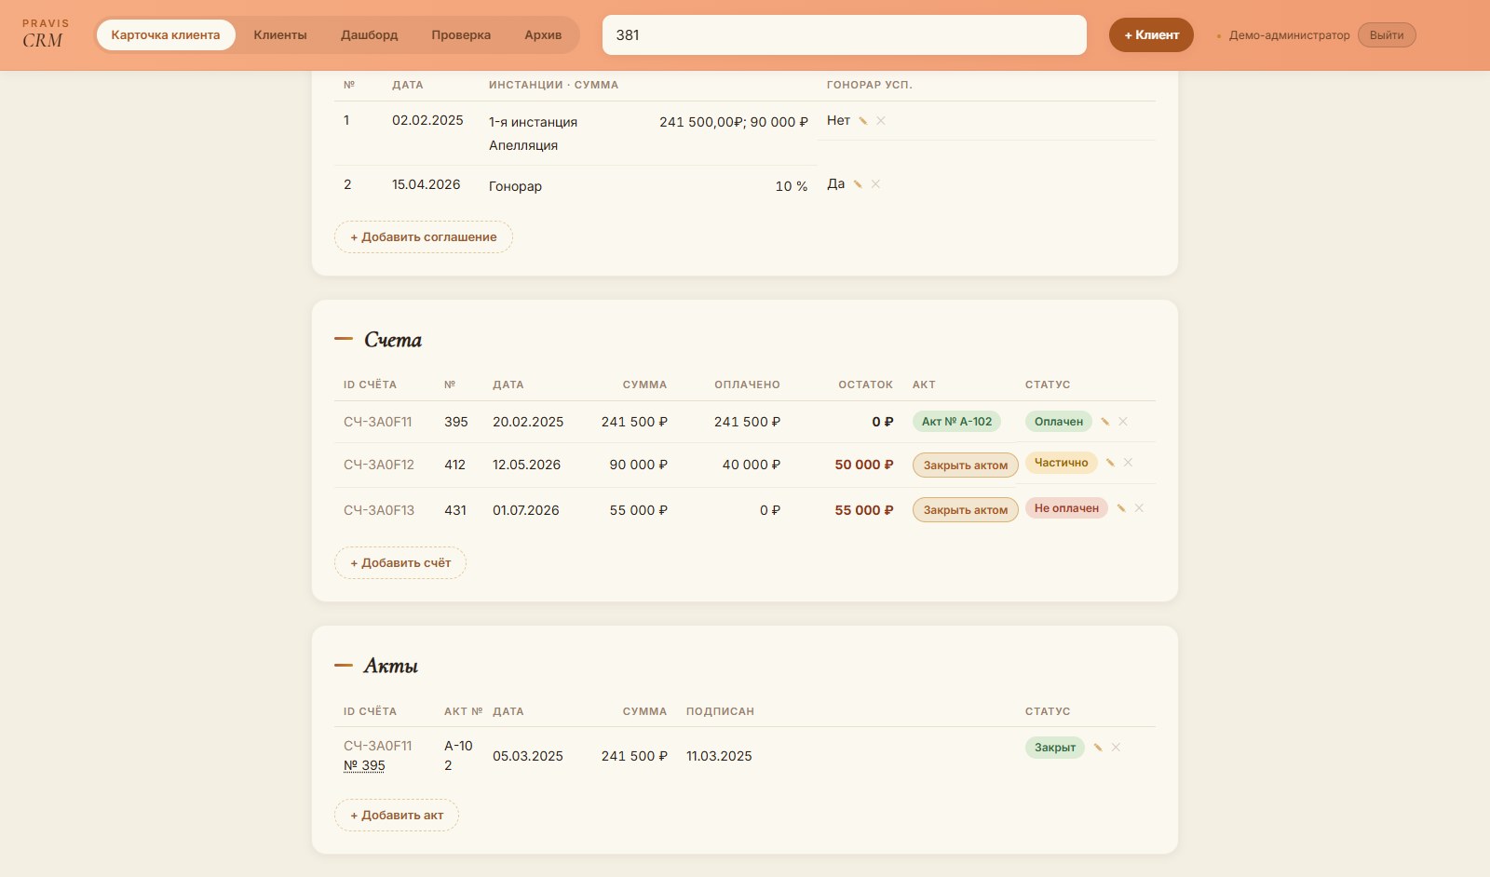
Task: Edit the 15.04.2026 Гонорар agreement
Action: [x=858, y=184]
